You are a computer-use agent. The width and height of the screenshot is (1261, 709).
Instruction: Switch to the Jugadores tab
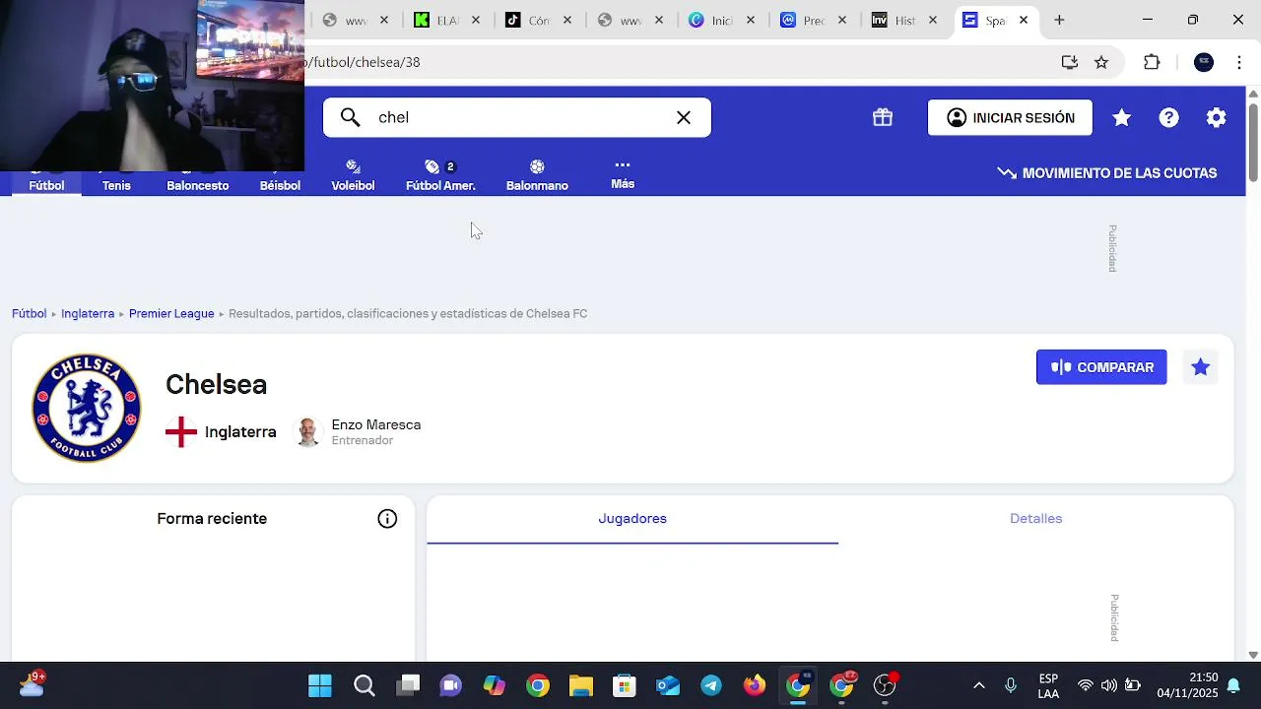pyautogui.click(x=632, y=519)
